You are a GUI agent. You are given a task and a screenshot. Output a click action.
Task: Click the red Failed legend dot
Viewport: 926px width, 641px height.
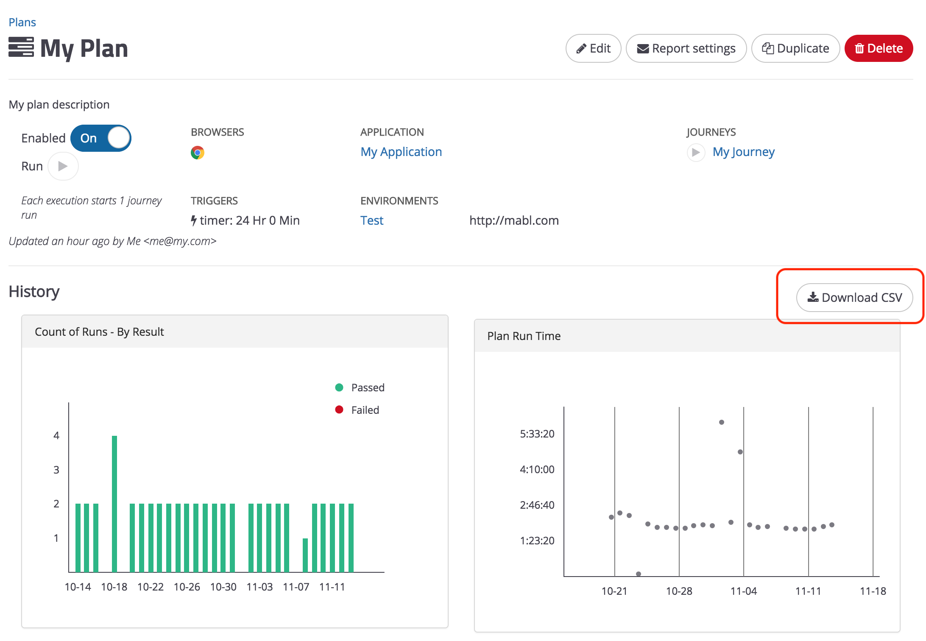coord(339,410)
